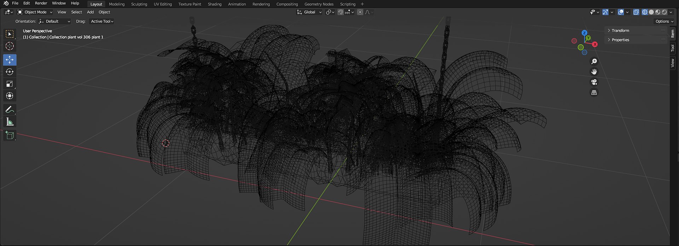
Task: Click the green Y axis gizmo
Action: tap(588, 38)
